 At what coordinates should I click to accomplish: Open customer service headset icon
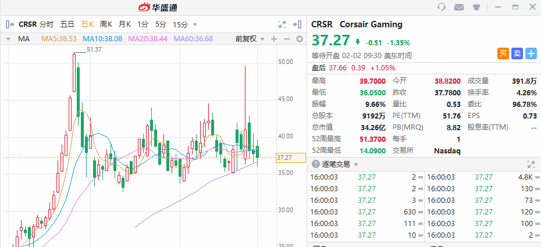tap(442, 7)
